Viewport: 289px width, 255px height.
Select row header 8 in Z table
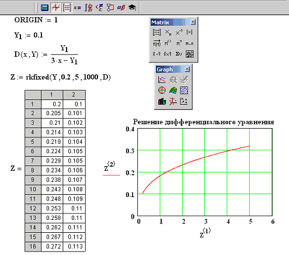point(33,170)
